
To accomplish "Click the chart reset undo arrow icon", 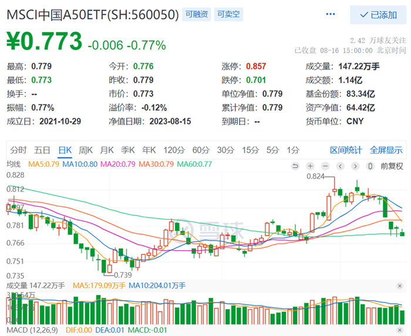I will pyautogui.click(x=295, y=166).
